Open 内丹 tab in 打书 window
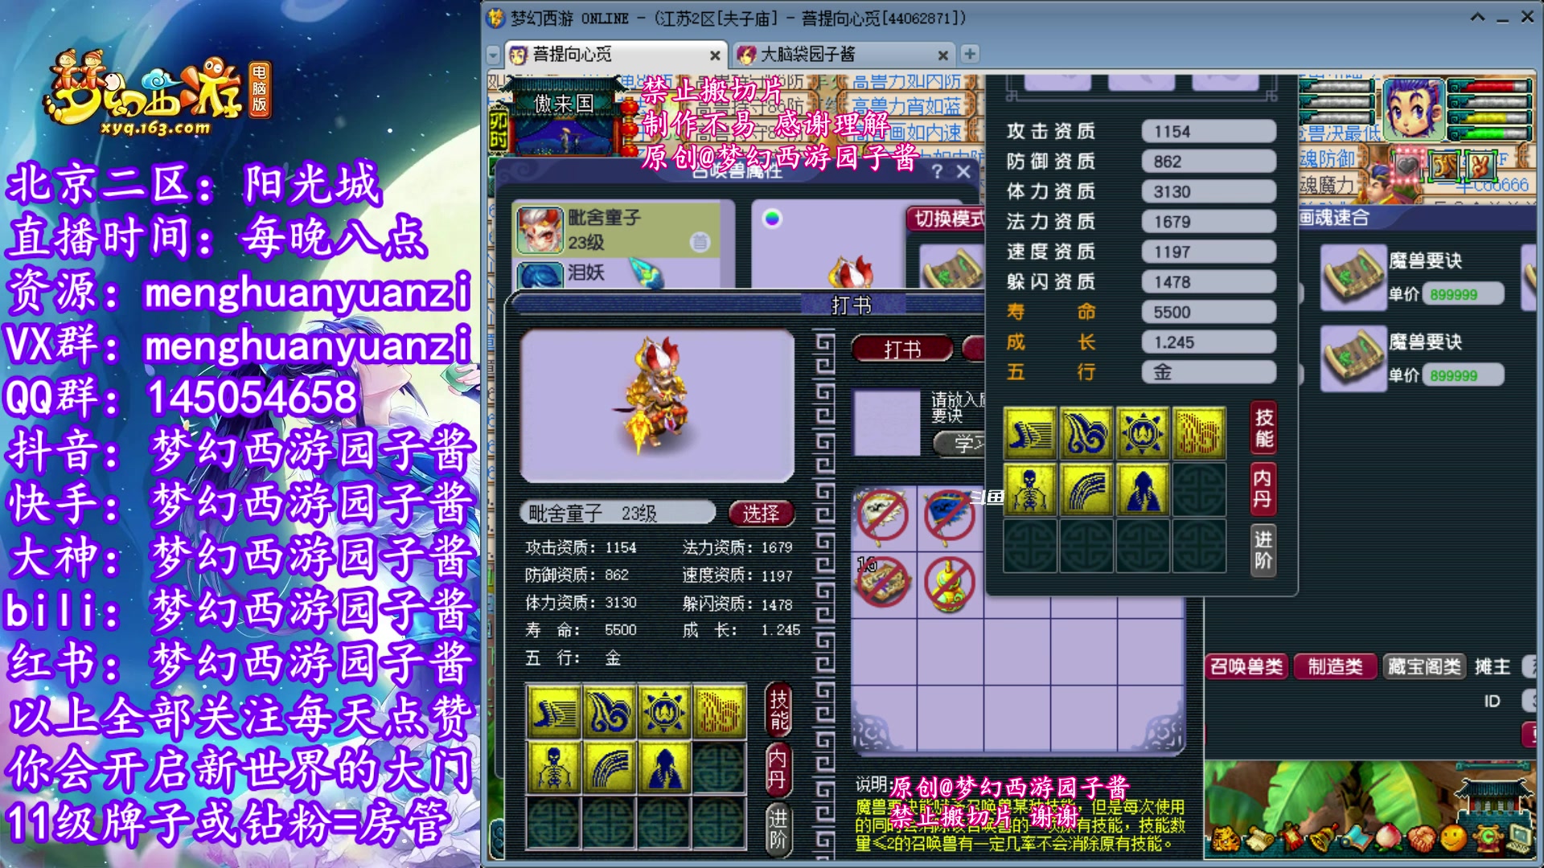1544x868 pixels. pos(778,769)
